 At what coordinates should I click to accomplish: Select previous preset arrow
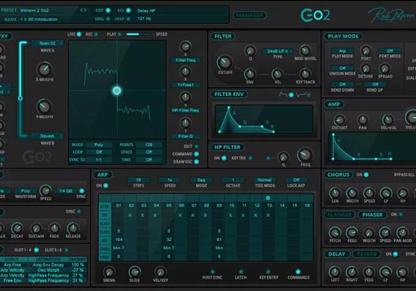tap(81, 10)
